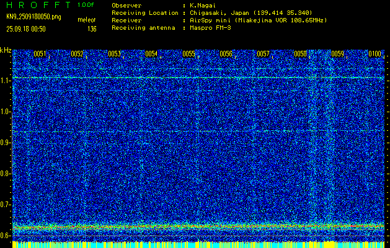This screenshot has width=390, height=248.
Task: Click antenna value Maspro FM-3
Action: (210, 28)
